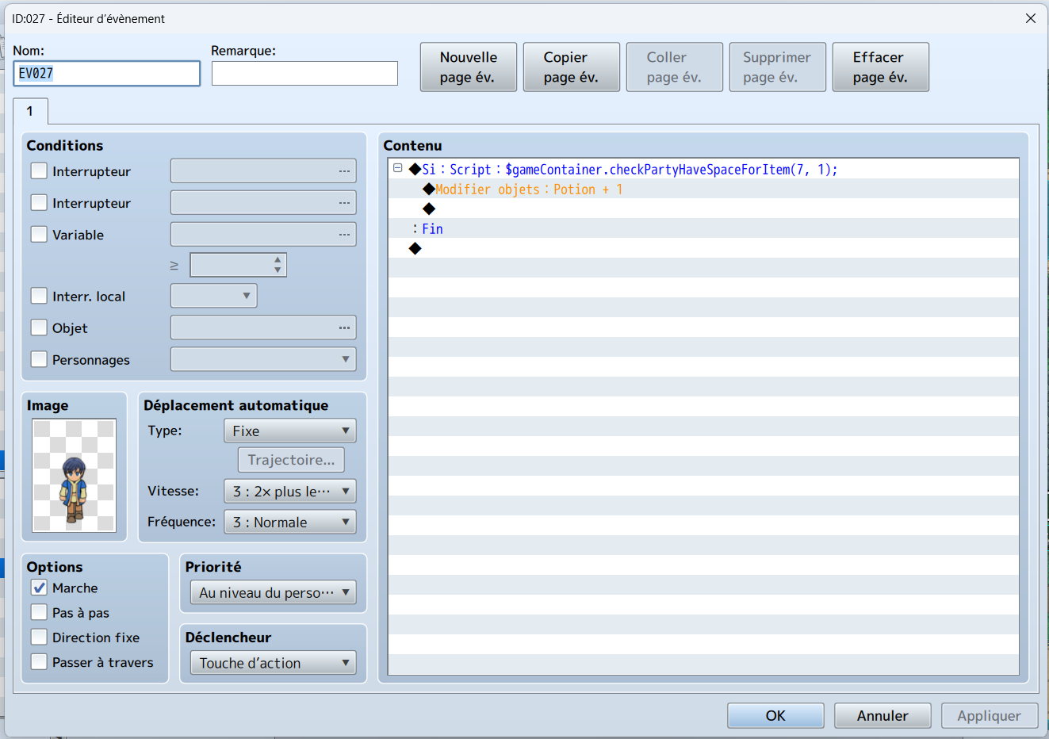
Task: Select event page tab 1
Action: [30, 111]
